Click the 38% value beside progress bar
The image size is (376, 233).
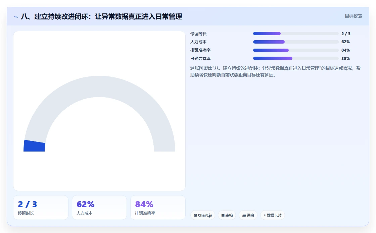tap(345, 59)
